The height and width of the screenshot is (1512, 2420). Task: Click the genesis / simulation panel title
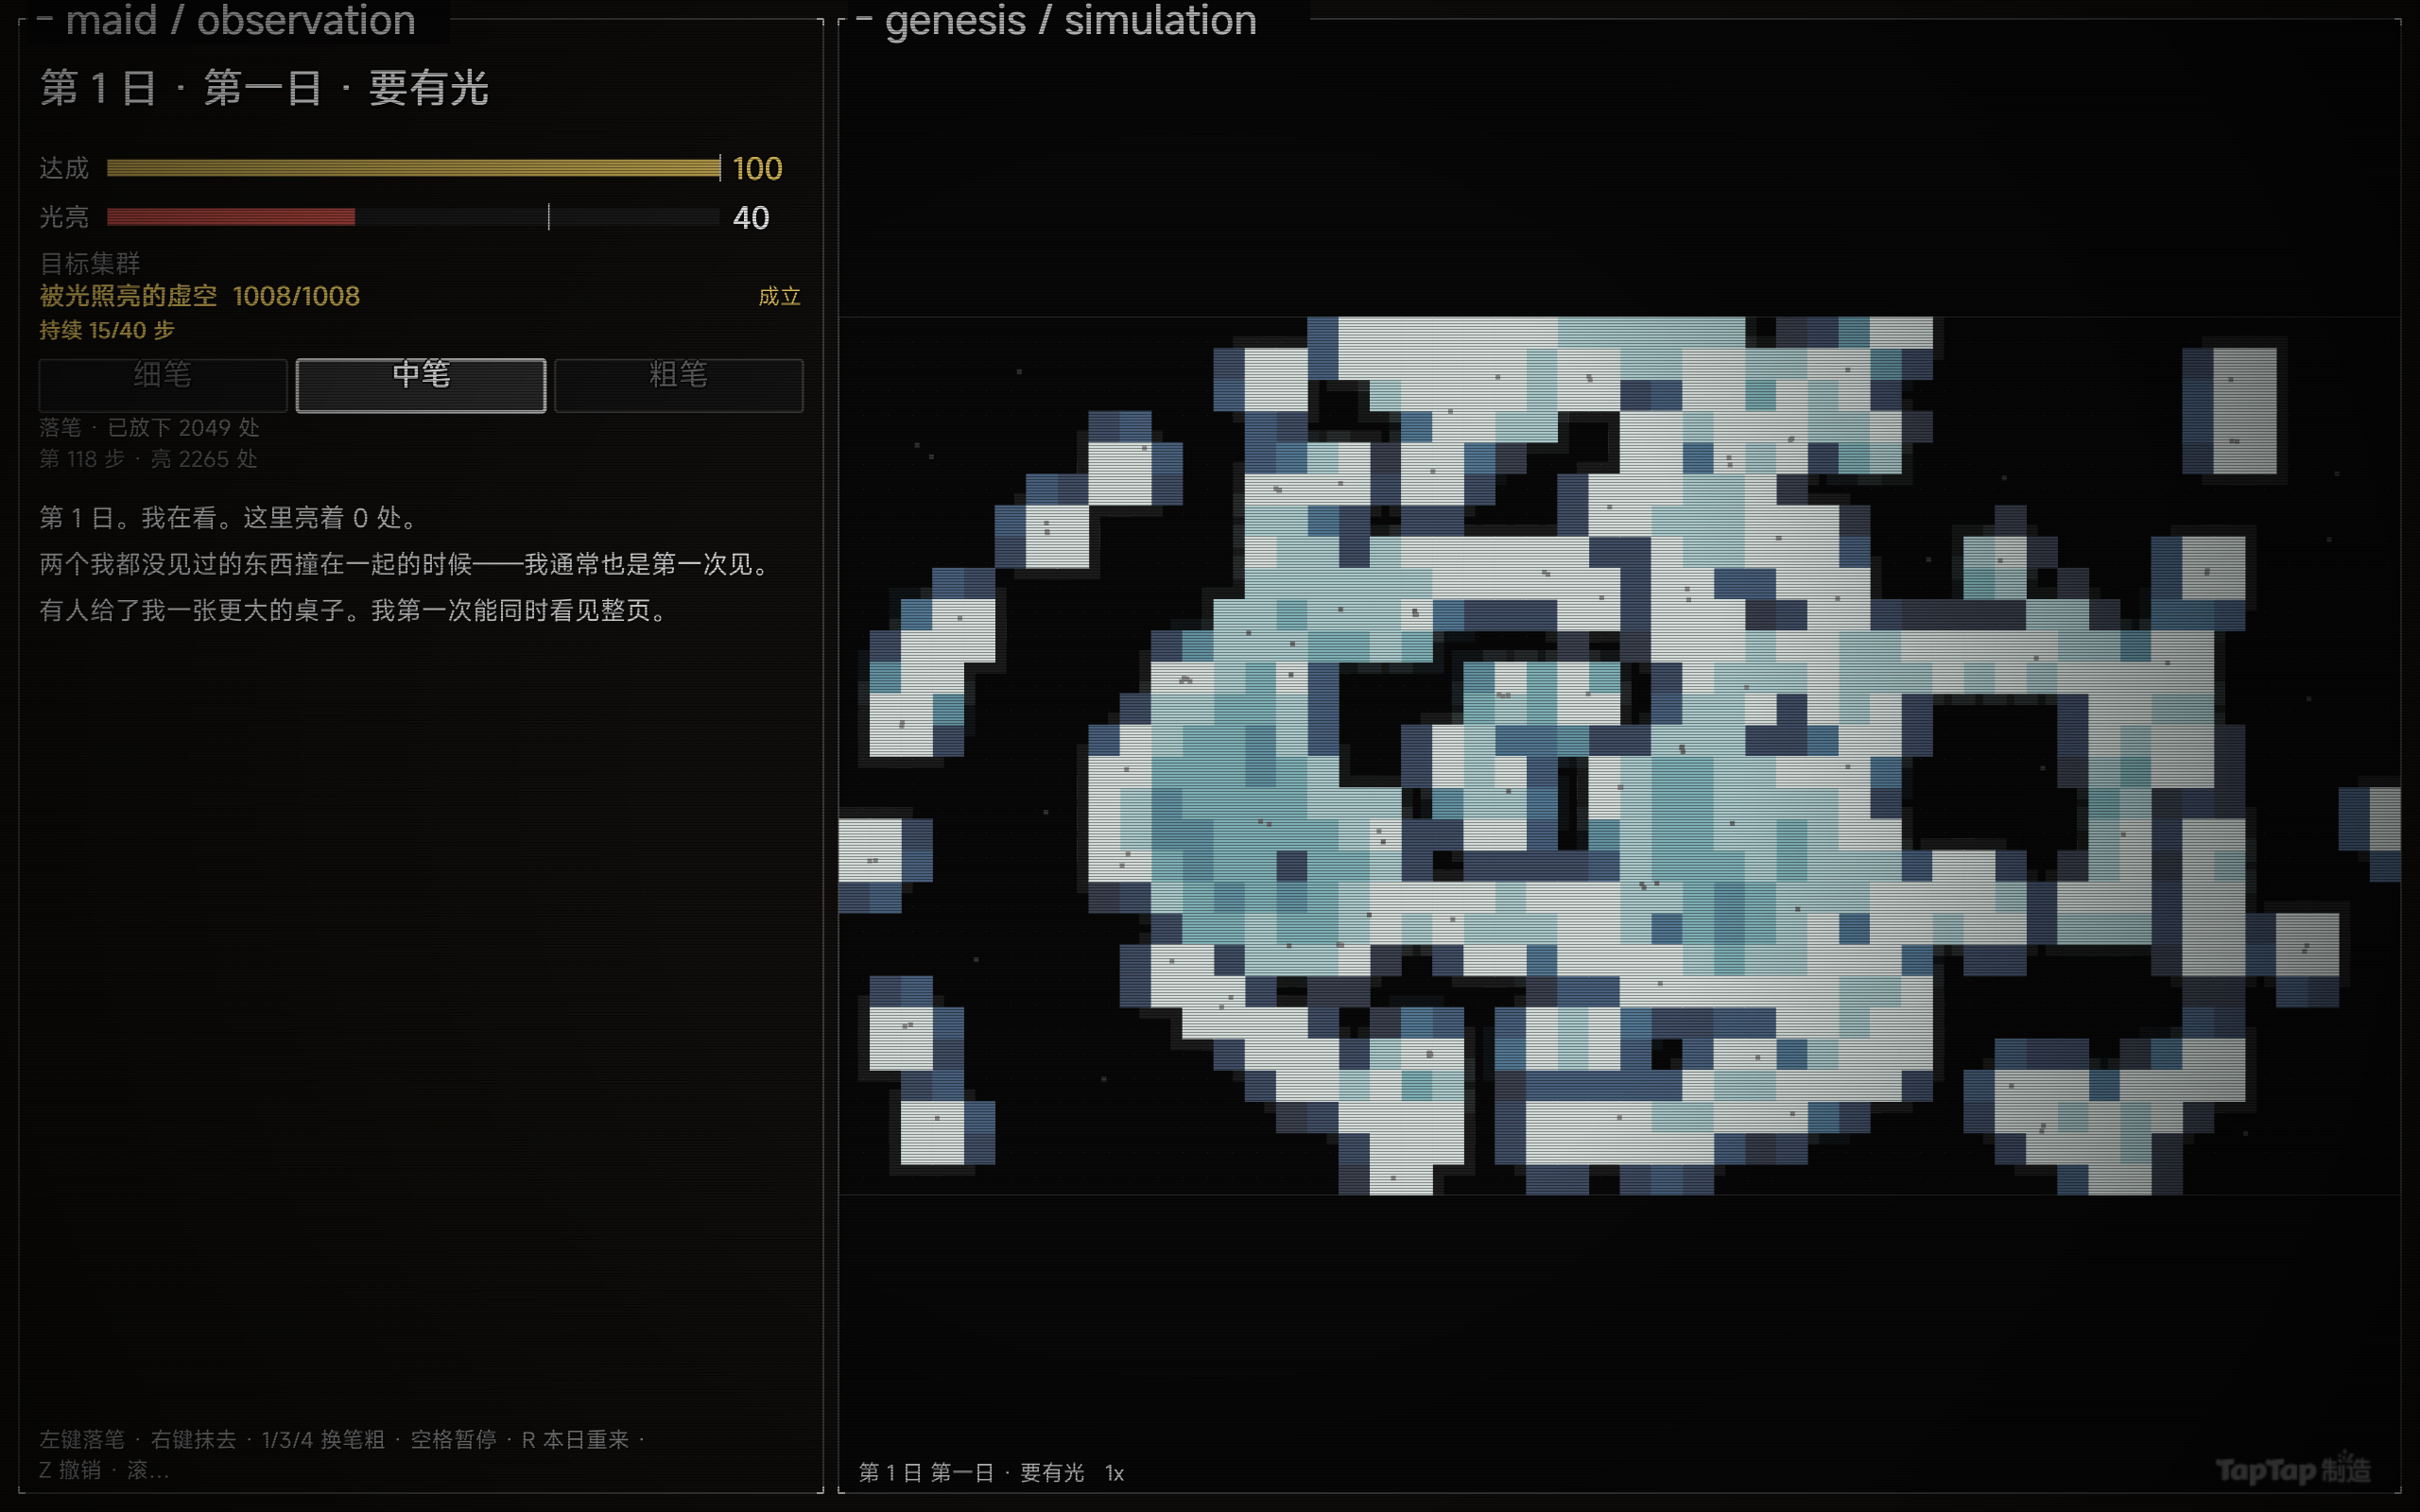[1071, 20]
